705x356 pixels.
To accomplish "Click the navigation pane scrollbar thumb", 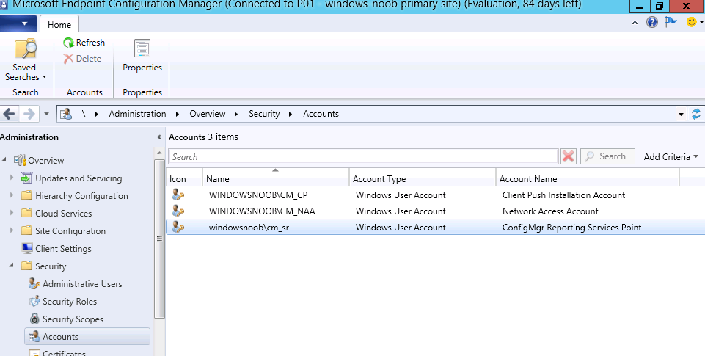I will 159,239.
